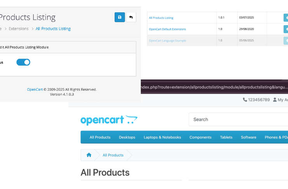The image size is (288, 189).
Task: Disable the module status toggle switch
Action: [x=23, y=62]
